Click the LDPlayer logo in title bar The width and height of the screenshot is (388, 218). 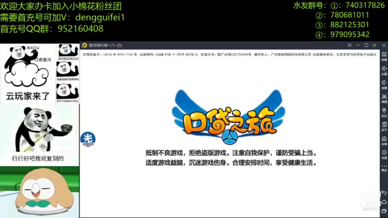tap(84, 45)
